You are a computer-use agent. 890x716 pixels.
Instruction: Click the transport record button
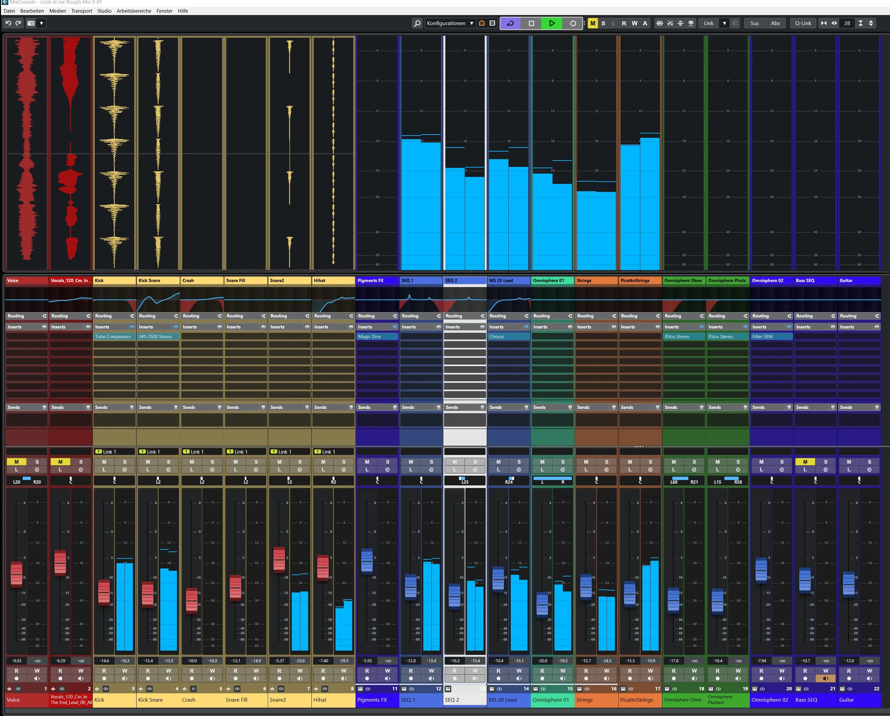click(573, 23)
